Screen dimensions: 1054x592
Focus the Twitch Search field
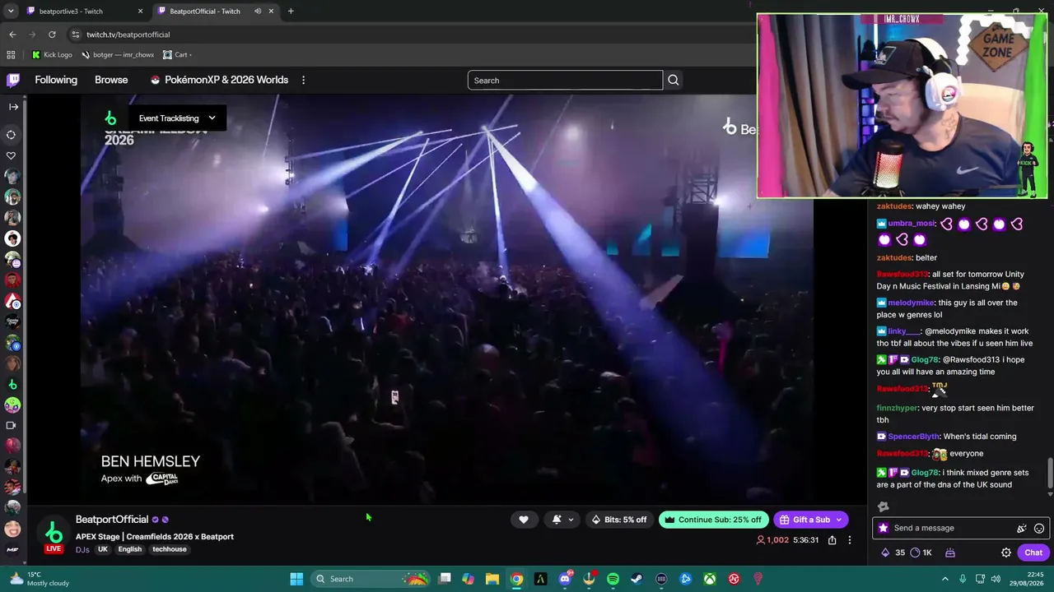[565, 81]
